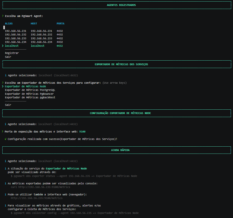
Task: Select the 192.168.56.234 agent alias row
Action: tap(16, 42)
